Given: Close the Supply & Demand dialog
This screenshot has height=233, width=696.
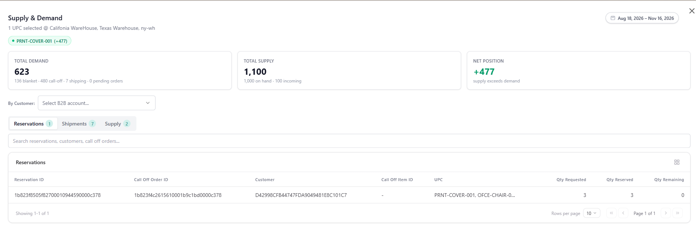Looking at the screenshot, I should [692, 11].
